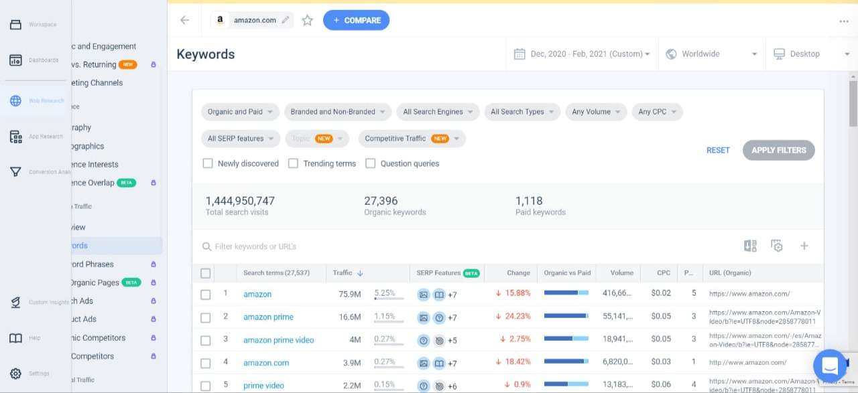This screenshot has width=858, height=393.
Task: Click the image SERP icon in amazon.com row
Action: point(423,363)
